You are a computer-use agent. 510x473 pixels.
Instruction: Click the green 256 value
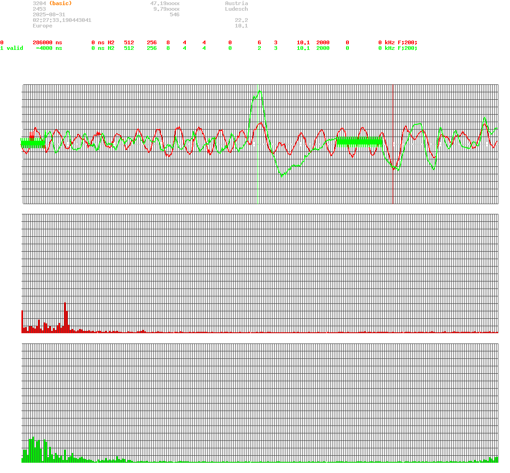click(152, 48)
